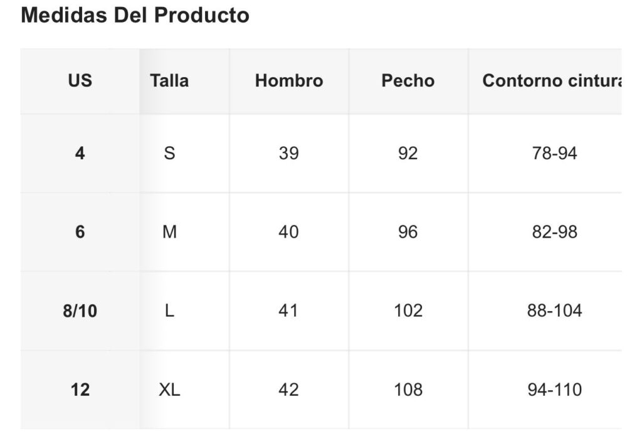Click shoulder value 39
Screen dimensions: 642x444
point(288,153)
